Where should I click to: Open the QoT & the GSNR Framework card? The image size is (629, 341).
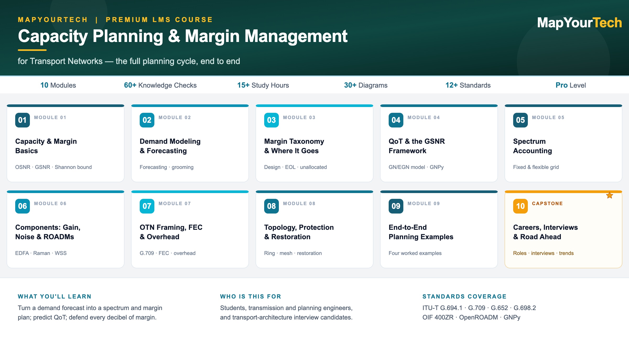click(x=439, y=143)
